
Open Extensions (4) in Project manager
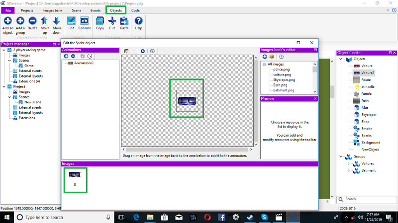coord(29,81)
